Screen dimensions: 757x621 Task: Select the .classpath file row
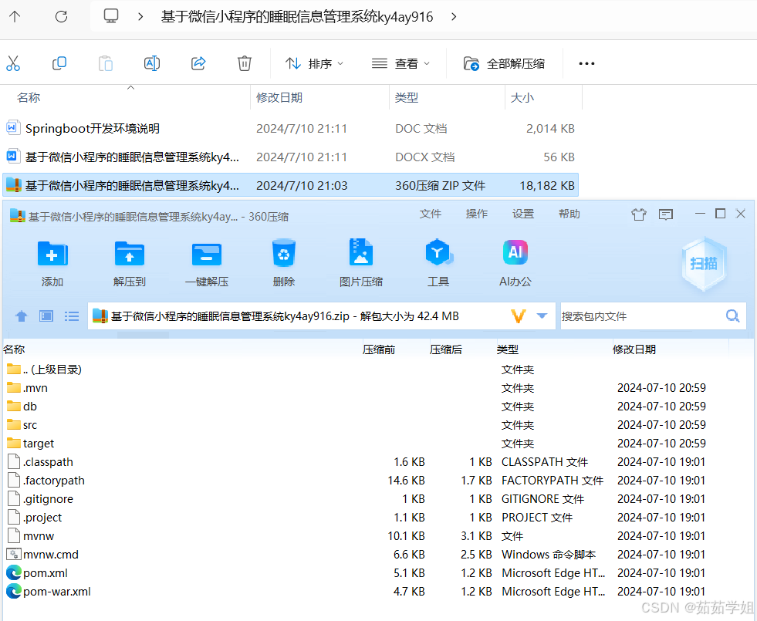click(x=377, y=462)
